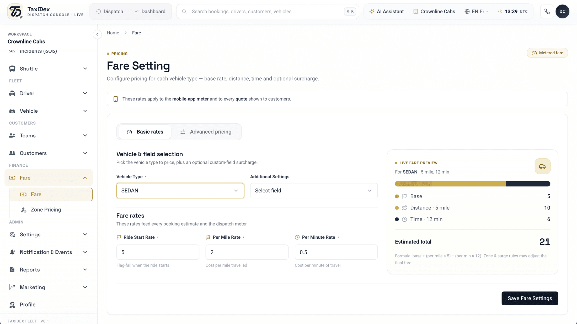Screen dimensions: 577x324
Task: Click the AI Assistant sparkle icon
Action: [x=372, y=12]
